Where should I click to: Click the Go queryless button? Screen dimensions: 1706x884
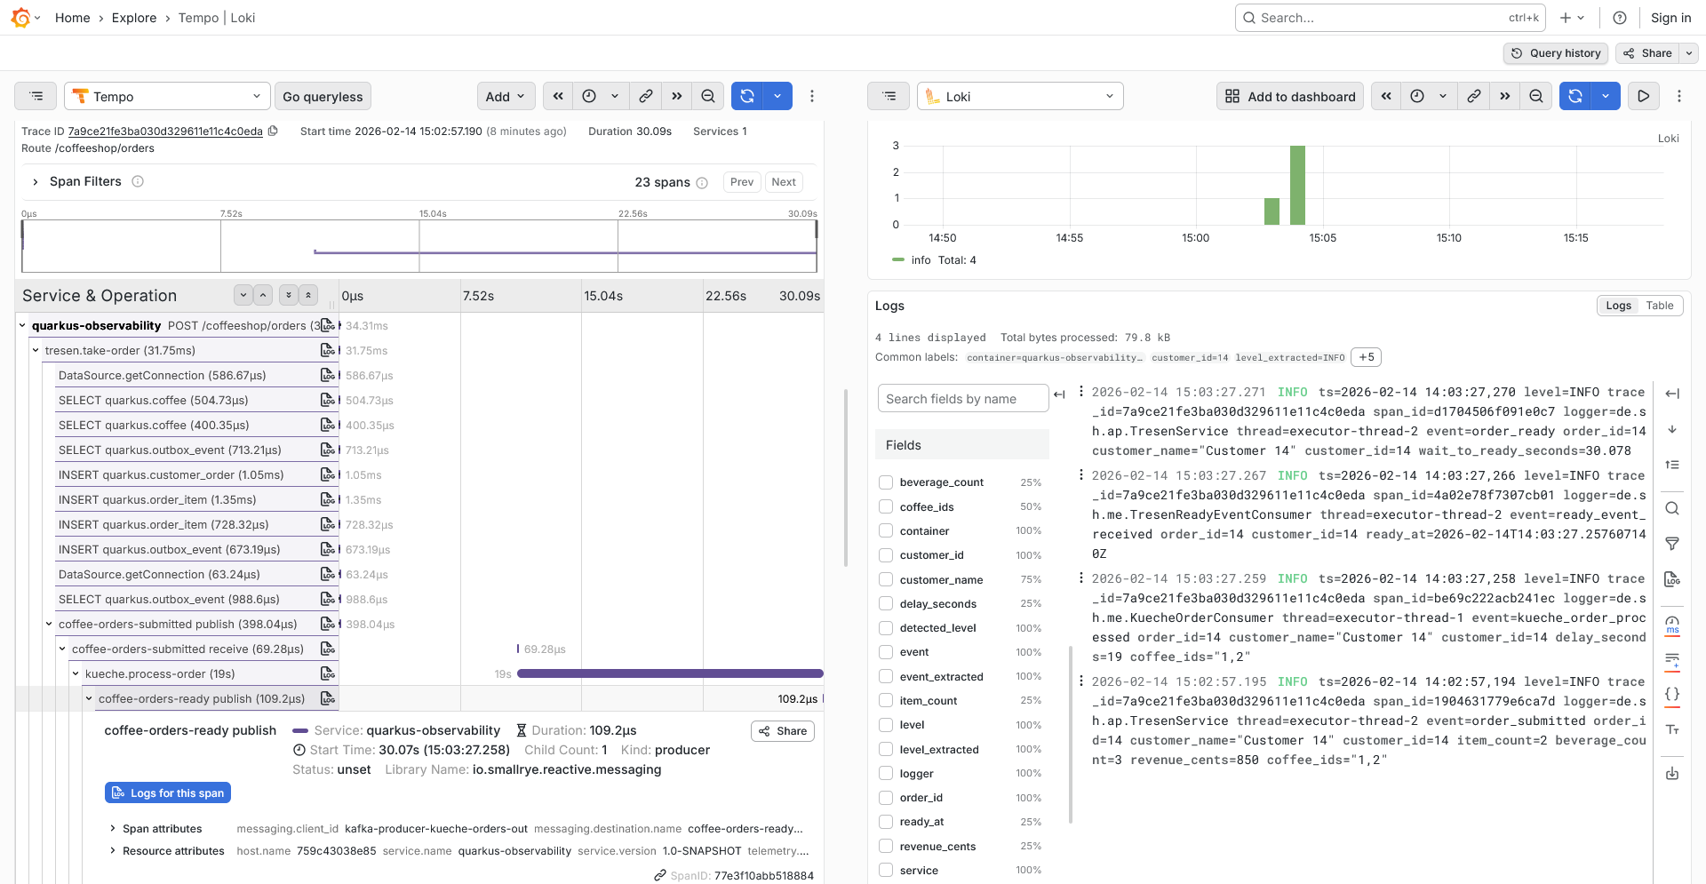pyautogui.click(x=323, y=96)
